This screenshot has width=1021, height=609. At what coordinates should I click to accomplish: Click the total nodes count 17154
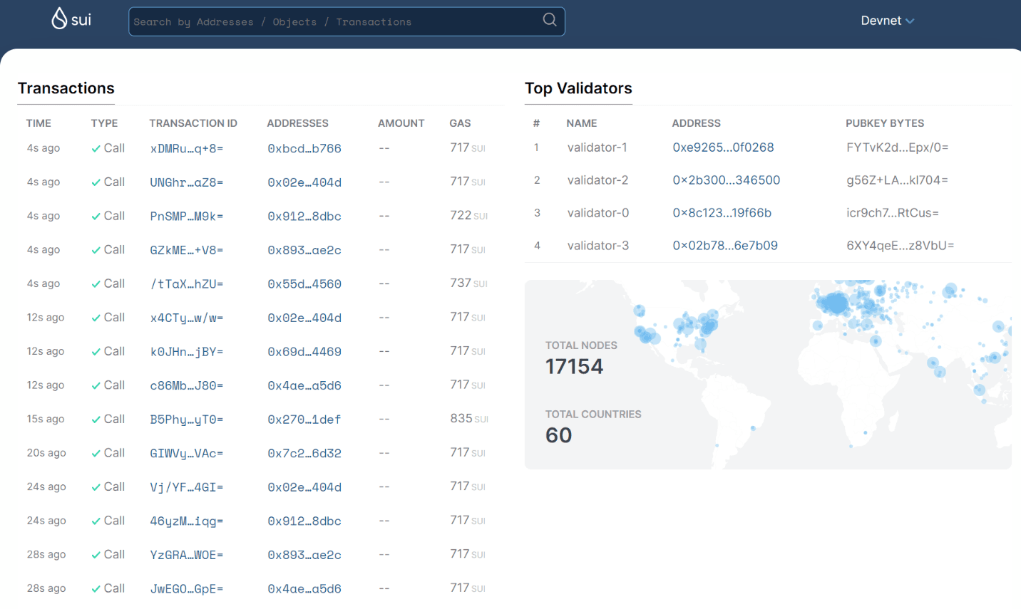coord(574,367)
